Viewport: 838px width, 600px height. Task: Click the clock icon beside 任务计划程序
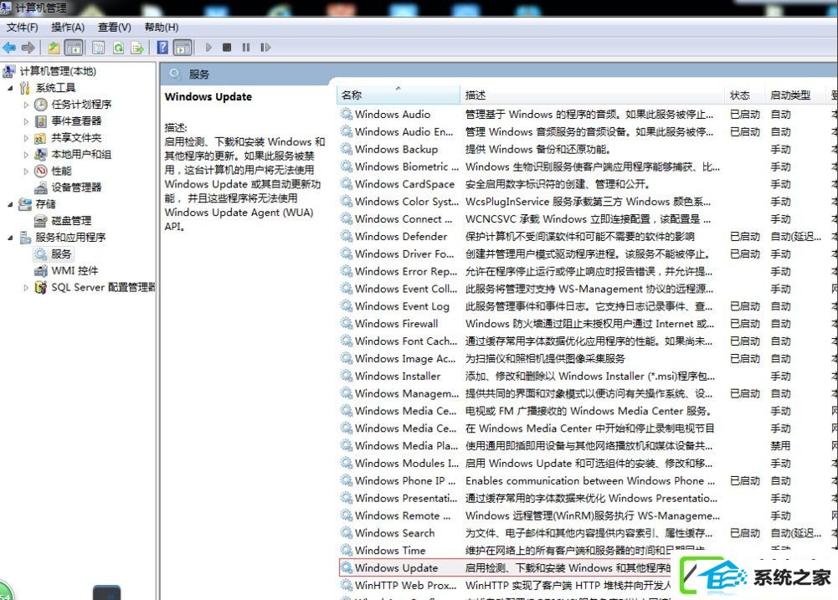(41, 105)
